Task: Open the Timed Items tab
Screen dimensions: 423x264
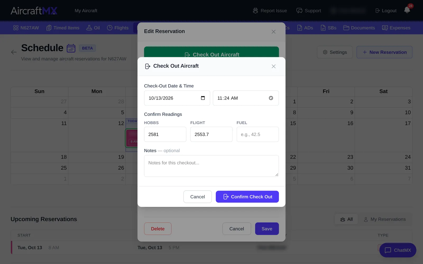Action: pyautogui.click(x=63, y=28)
